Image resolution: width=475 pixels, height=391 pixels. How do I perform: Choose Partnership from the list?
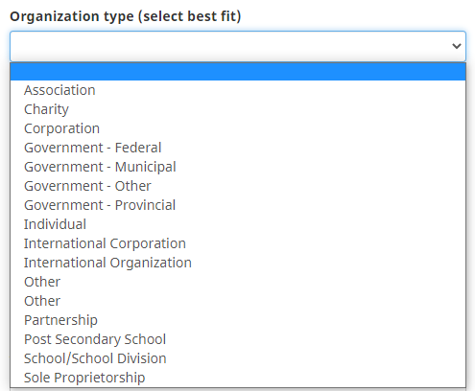coord(238,320)
